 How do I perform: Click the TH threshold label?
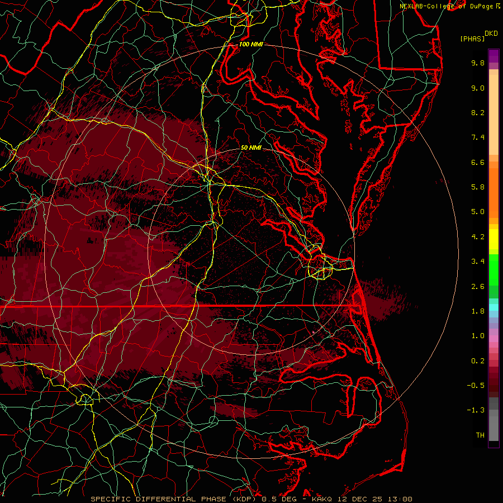480,435
